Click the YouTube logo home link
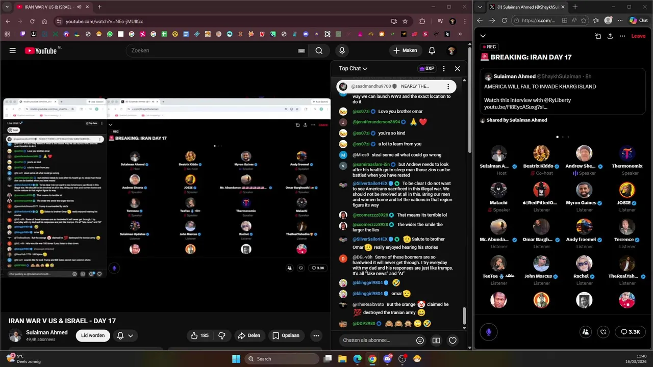 pyautogui.click(x=40, y=50)
